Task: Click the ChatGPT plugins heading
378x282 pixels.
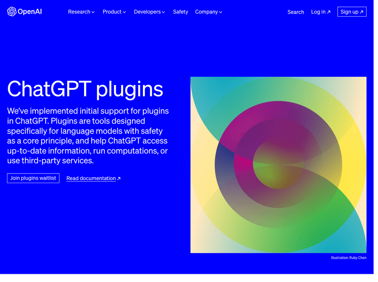Action: [85, 89]
